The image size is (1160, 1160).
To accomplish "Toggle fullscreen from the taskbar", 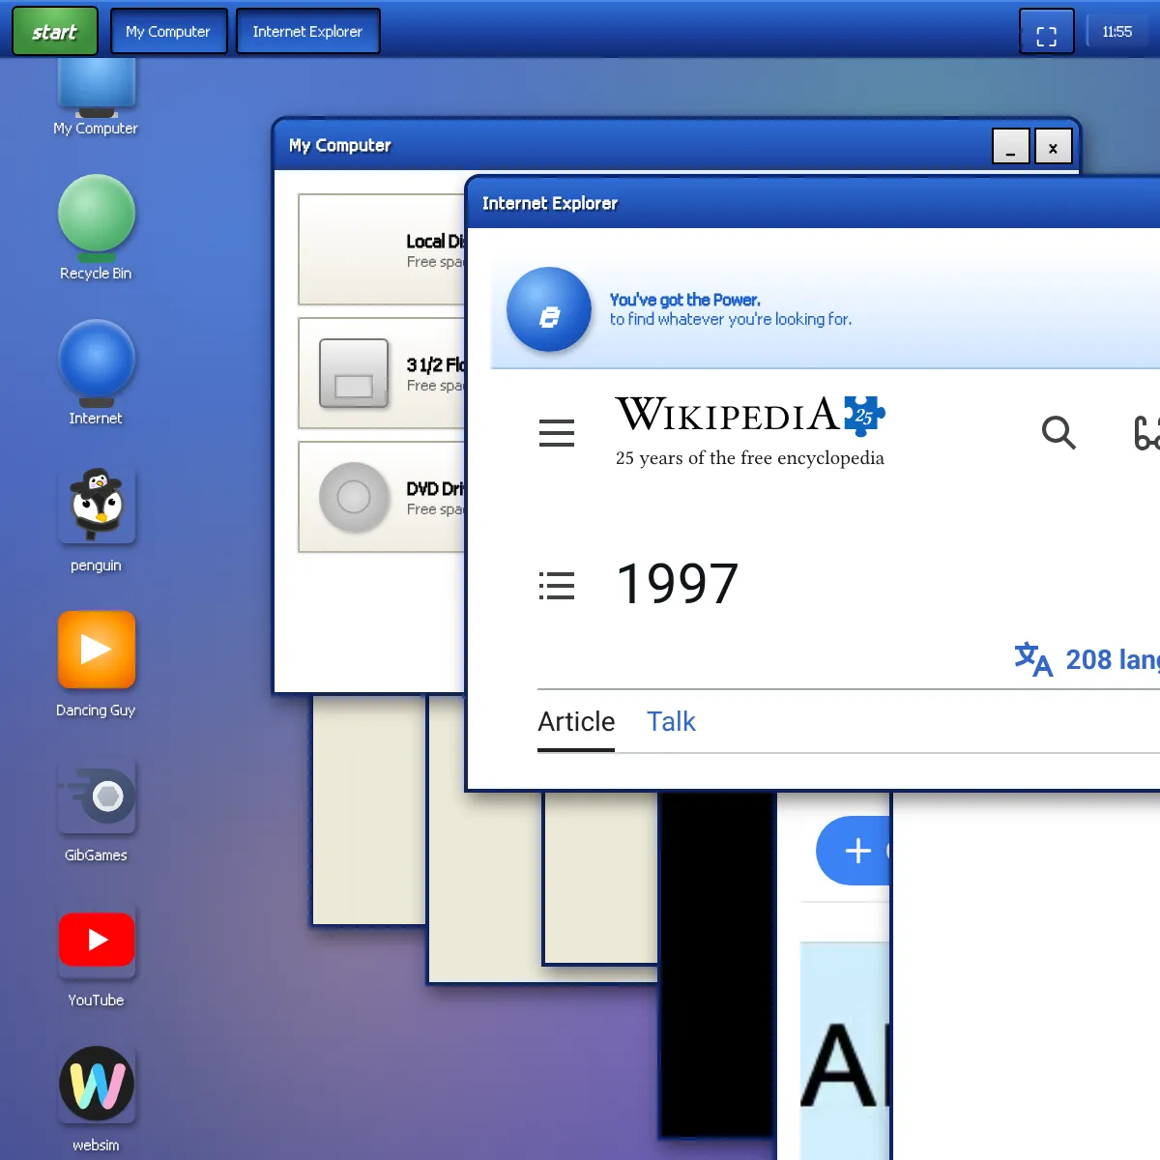I will [1046, 32].
